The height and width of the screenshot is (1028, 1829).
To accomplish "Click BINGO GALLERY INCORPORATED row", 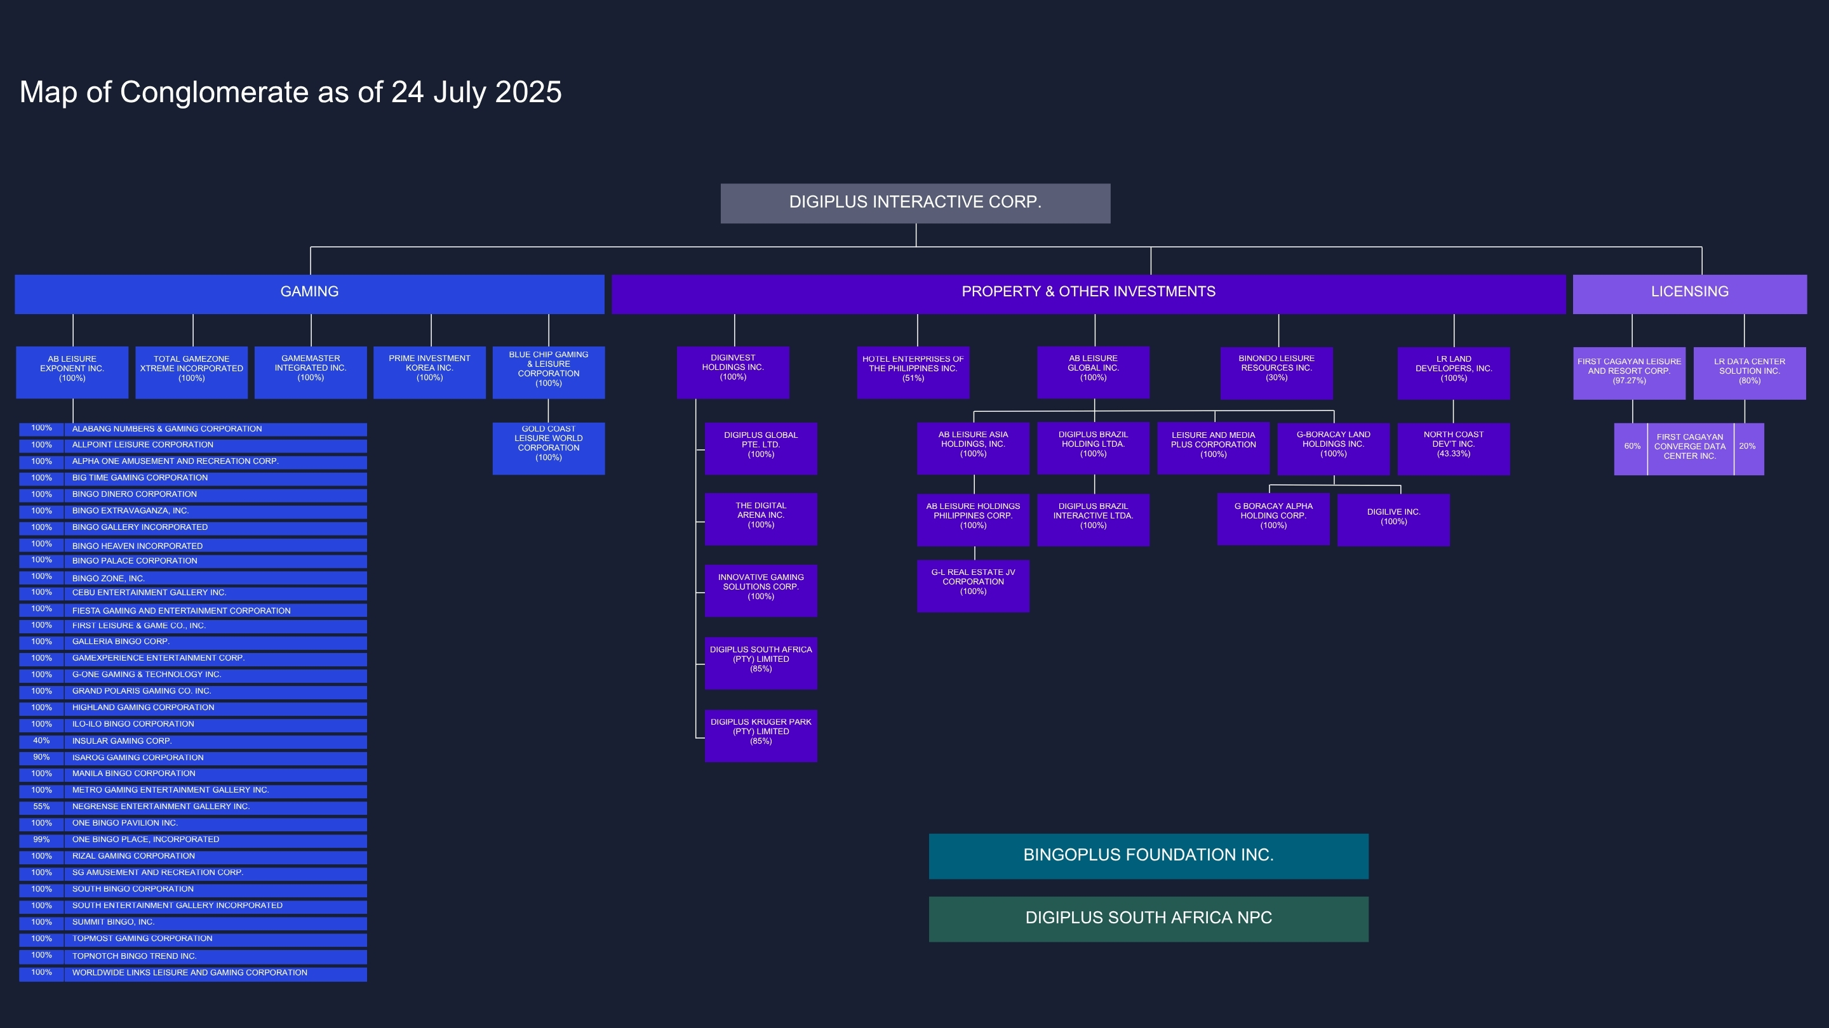I will tap(193, 529).
